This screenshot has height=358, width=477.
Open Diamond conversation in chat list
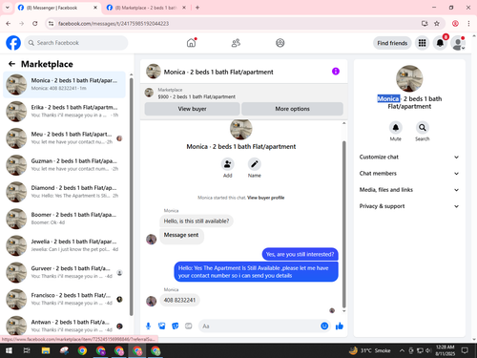(x=64, y=192)
